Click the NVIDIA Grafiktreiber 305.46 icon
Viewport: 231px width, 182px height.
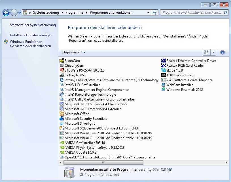click(62, 143)
